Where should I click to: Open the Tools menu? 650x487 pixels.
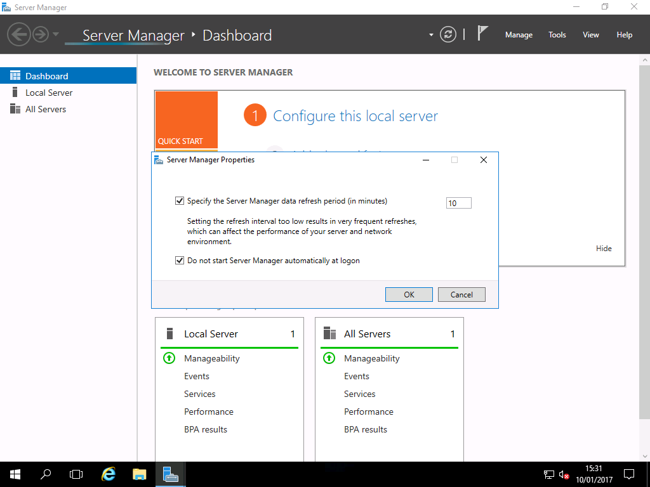pos(557,35)
